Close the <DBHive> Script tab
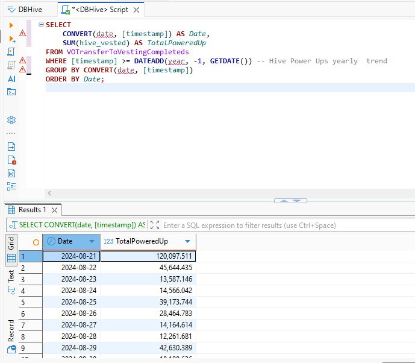The width and height of the screenshot is (415, 363). coord(136,10)
